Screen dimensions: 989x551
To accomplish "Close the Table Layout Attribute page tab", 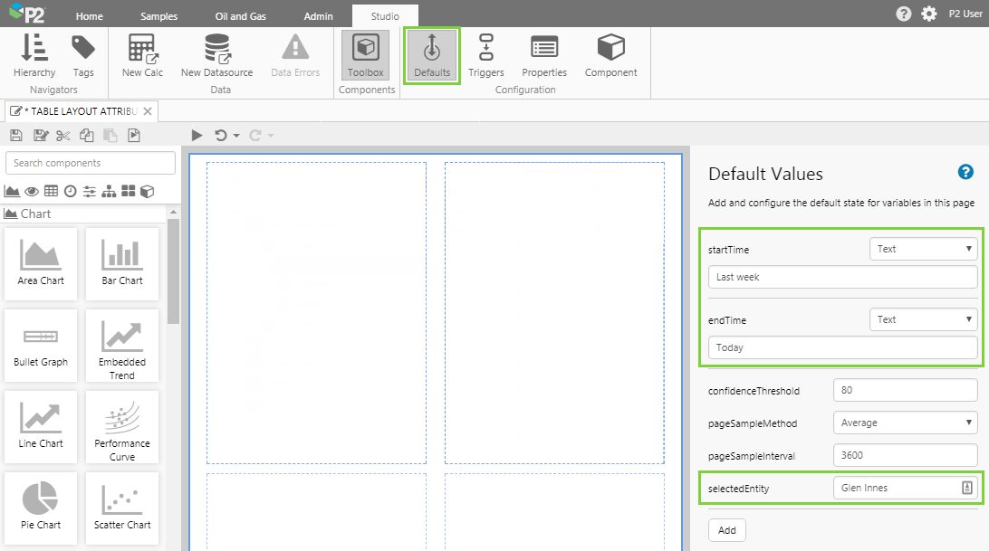I will click(x=148, y=110).
